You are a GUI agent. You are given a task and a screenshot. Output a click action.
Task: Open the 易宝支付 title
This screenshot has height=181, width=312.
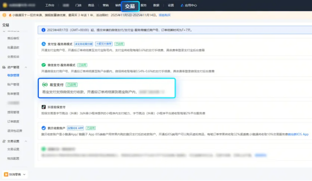pyautogui.click(x=56, y=85)
